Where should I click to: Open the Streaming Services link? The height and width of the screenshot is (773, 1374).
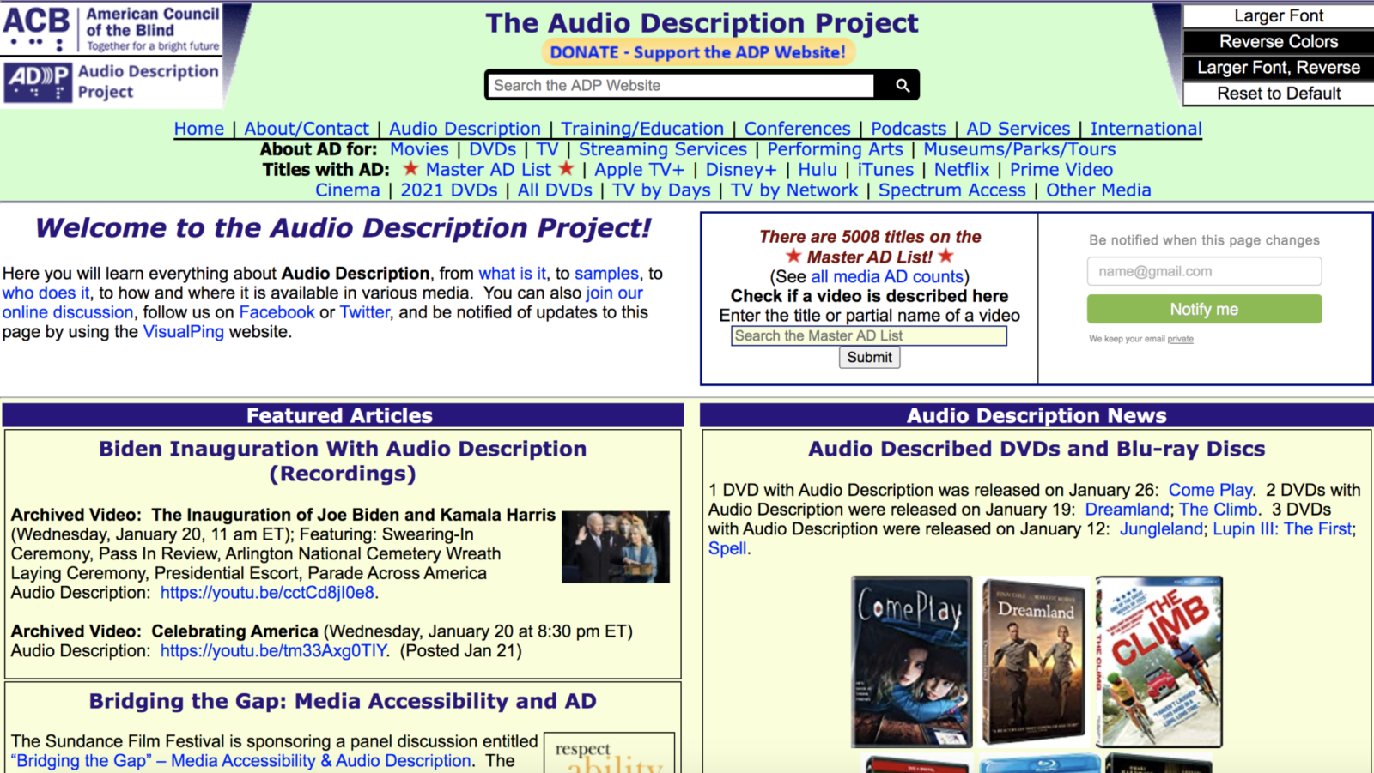point(662,149)
